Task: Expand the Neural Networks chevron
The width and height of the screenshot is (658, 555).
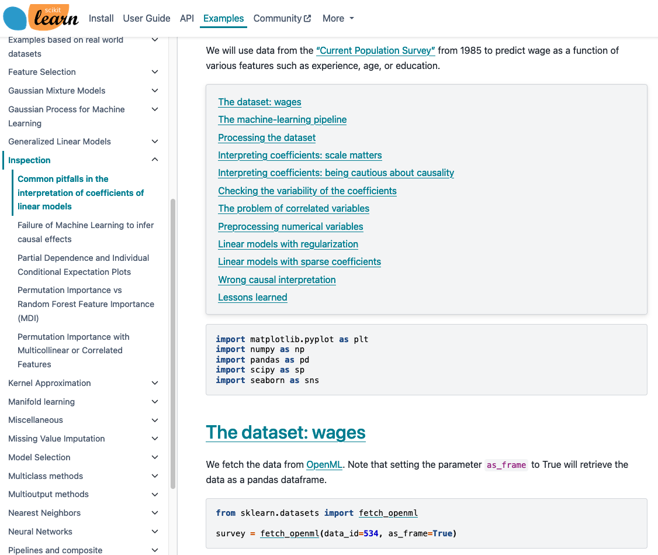Action: pyautogui.click(x=155, y=532)
